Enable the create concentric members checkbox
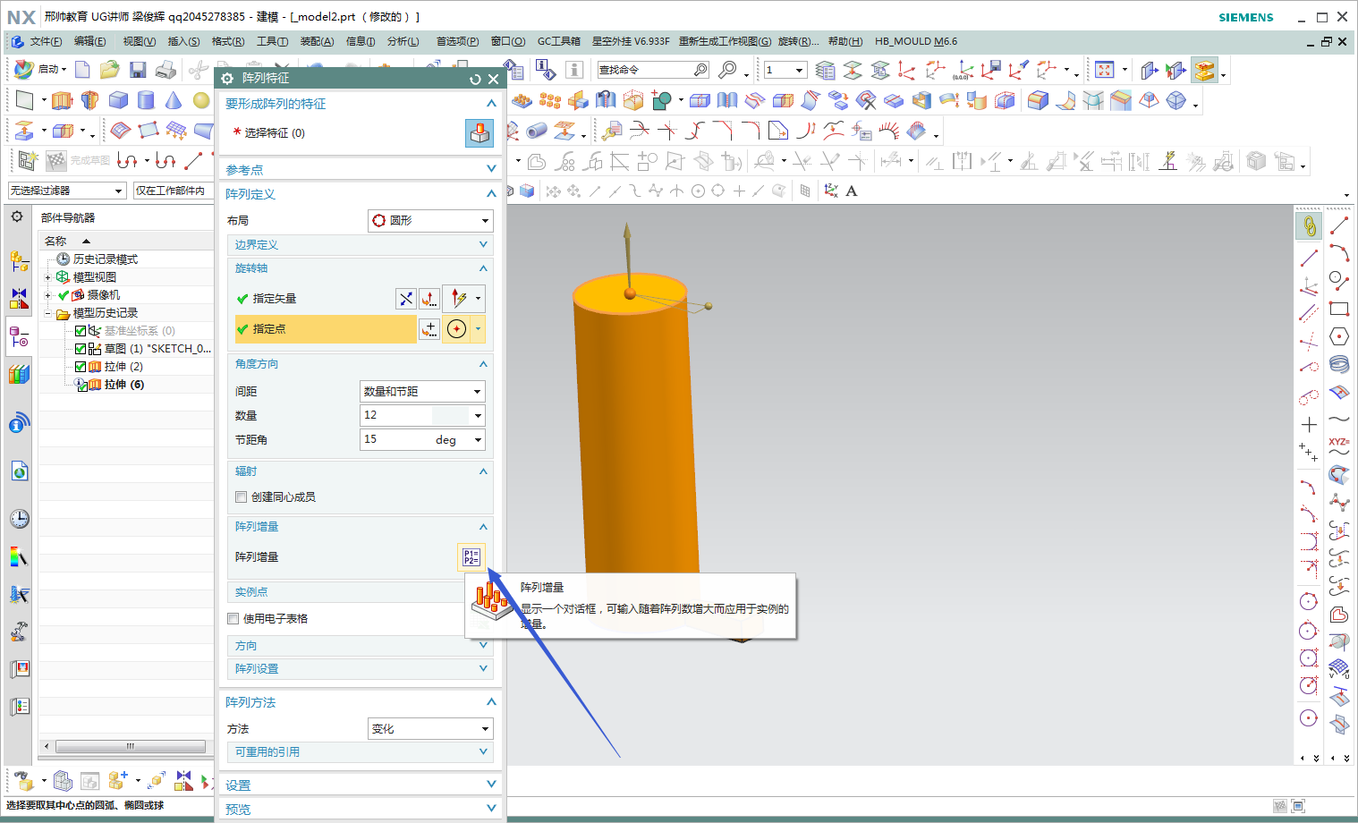 241,497
